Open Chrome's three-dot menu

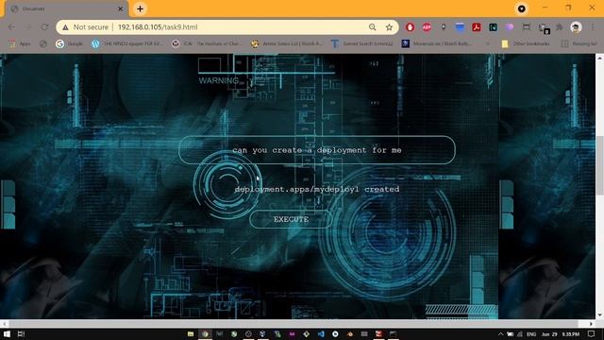point(593,27)
